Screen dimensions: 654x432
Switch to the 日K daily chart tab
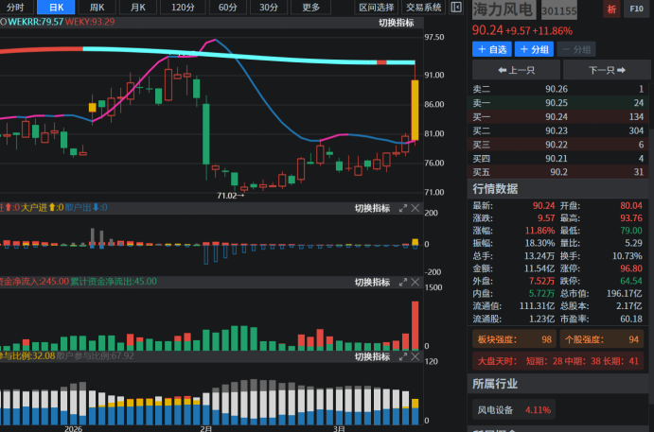(x=57, y=8)
